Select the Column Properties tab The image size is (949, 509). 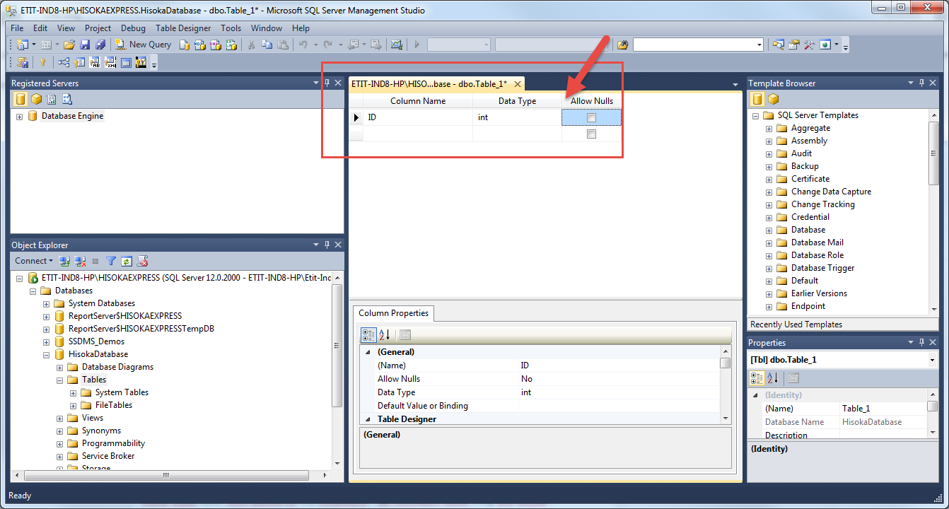coord(393,313)
